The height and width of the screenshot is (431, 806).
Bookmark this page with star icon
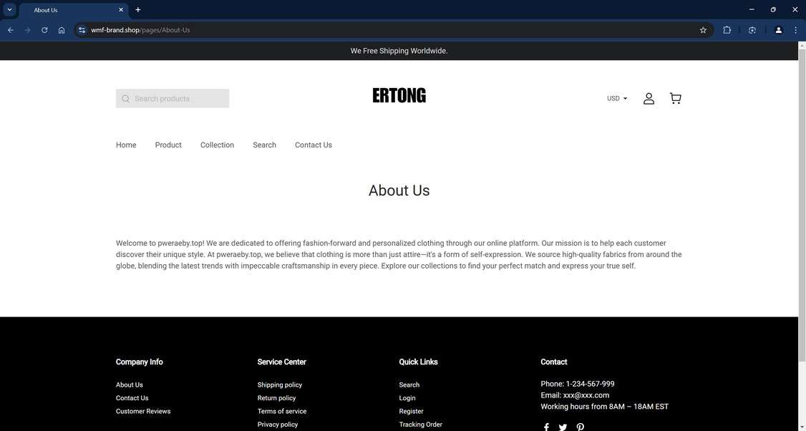point(703,30)
